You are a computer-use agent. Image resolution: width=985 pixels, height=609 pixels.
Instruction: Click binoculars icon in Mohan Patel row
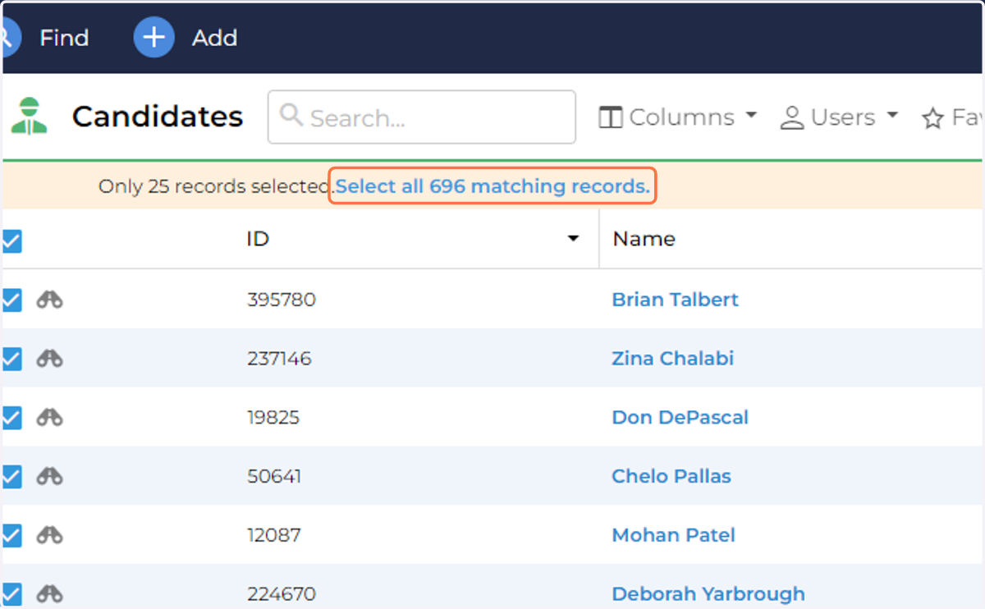(49, 535)
